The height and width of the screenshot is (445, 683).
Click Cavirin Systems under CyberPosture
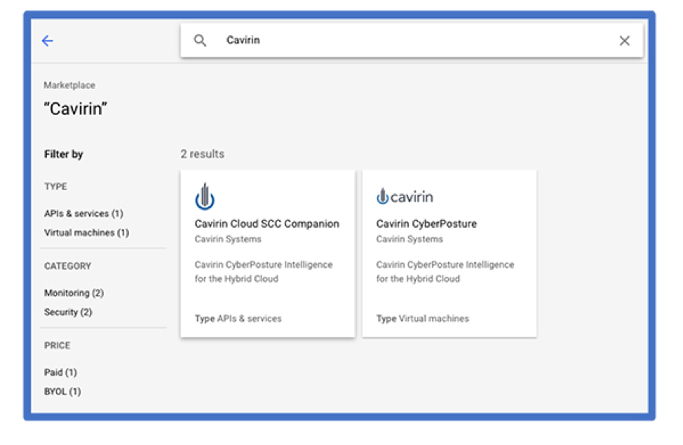[410, 239]
